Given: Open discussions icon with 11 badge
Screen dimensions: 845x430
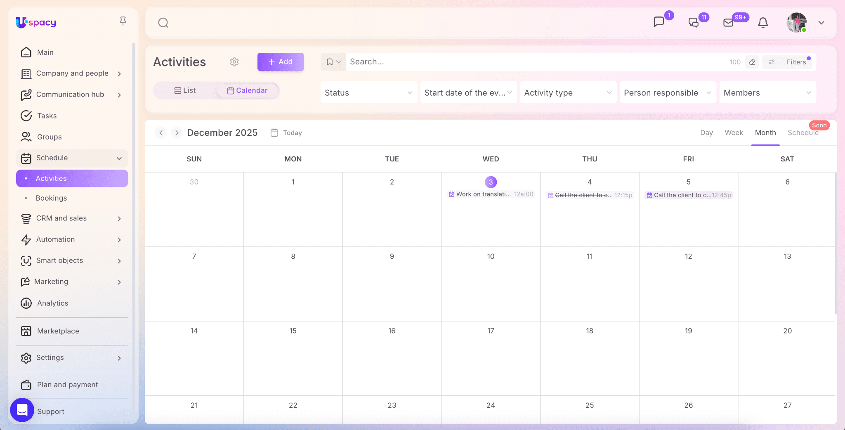Looking at the screenshot, I should click(x=694, y=23).
